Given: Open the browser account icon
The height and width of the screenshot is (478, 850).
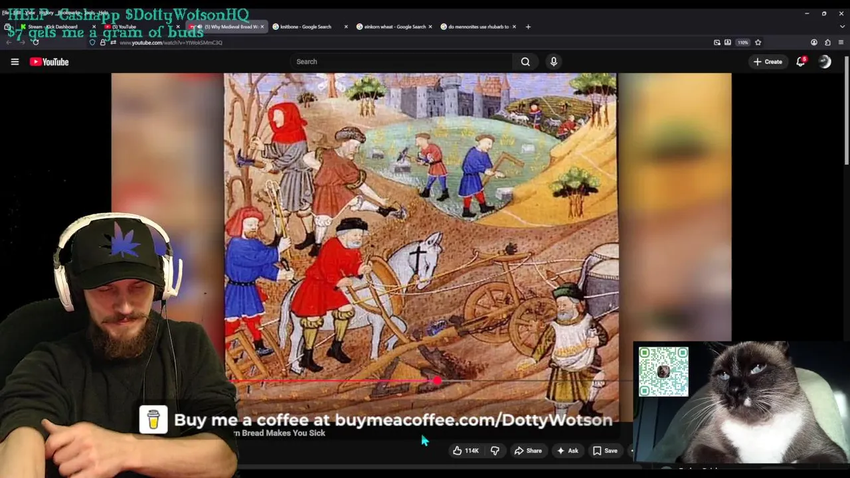Looking at the screenshot, I should point(814,42).
